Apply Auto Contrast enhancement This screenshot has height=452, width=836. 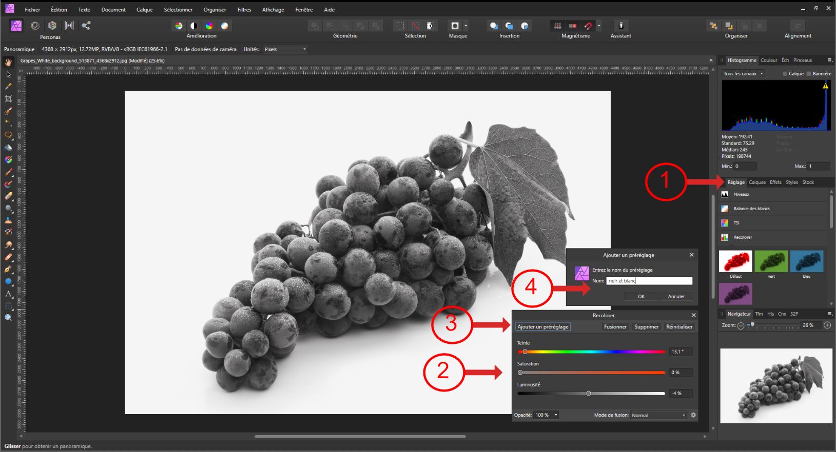coord(194,26)
